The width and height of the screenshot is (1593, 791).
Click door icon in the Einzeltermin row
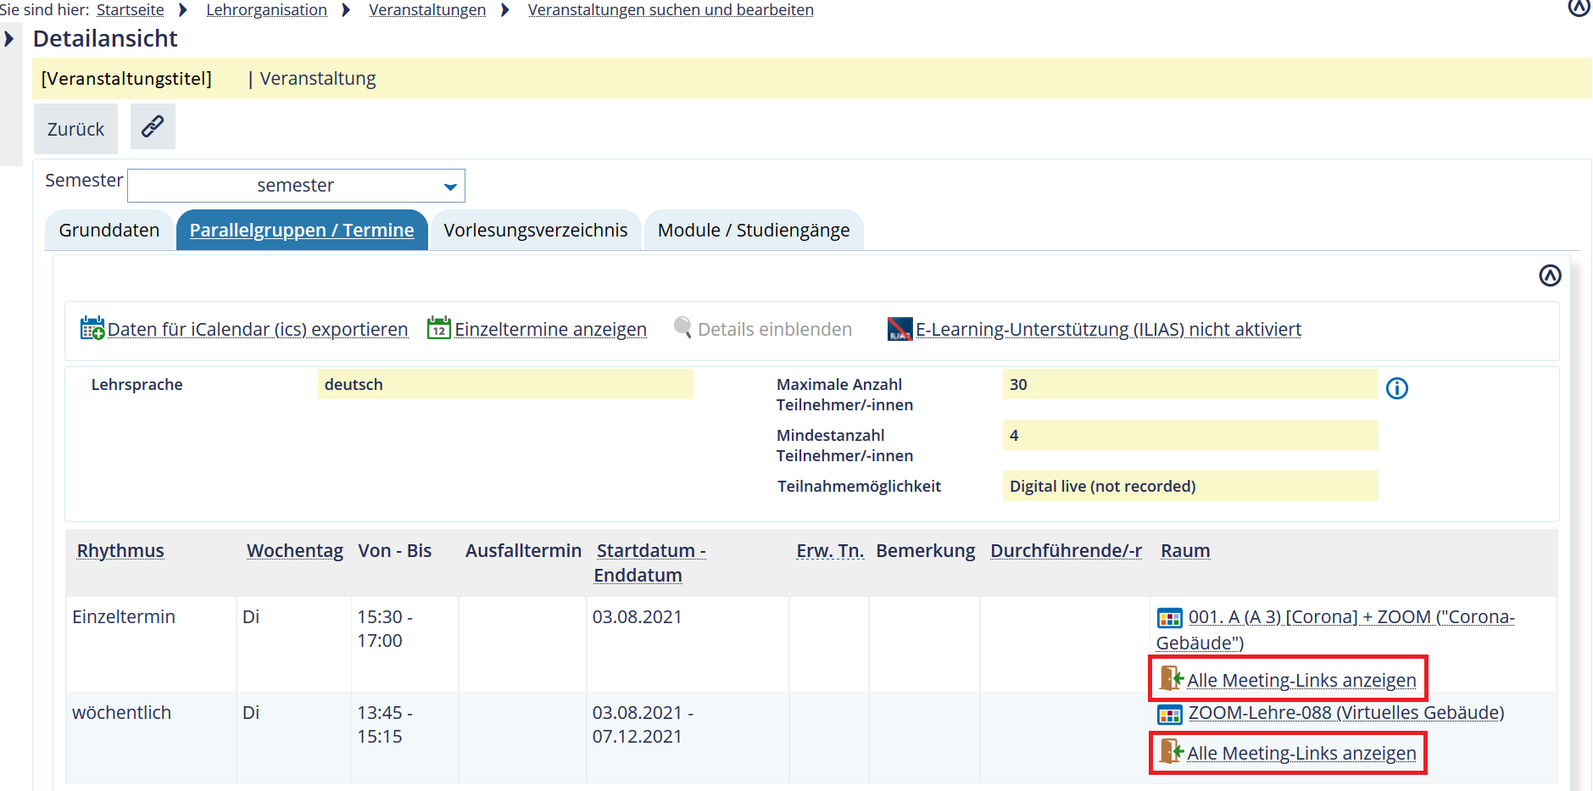click(1171, 678)
